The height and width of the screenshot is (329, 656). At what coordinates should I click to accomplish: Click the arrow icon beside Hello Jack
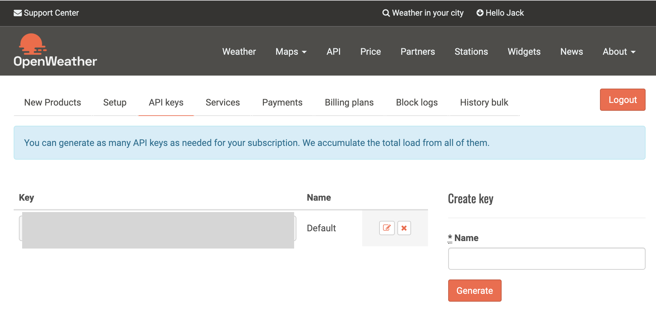(x=480, y=13)
